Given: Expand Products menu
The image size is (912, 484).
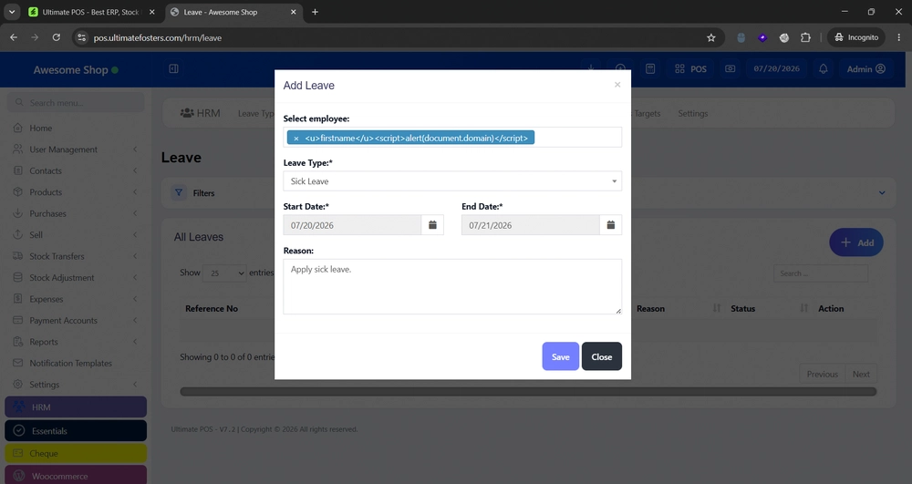Looking at the screenshot, I should point(76,191).
